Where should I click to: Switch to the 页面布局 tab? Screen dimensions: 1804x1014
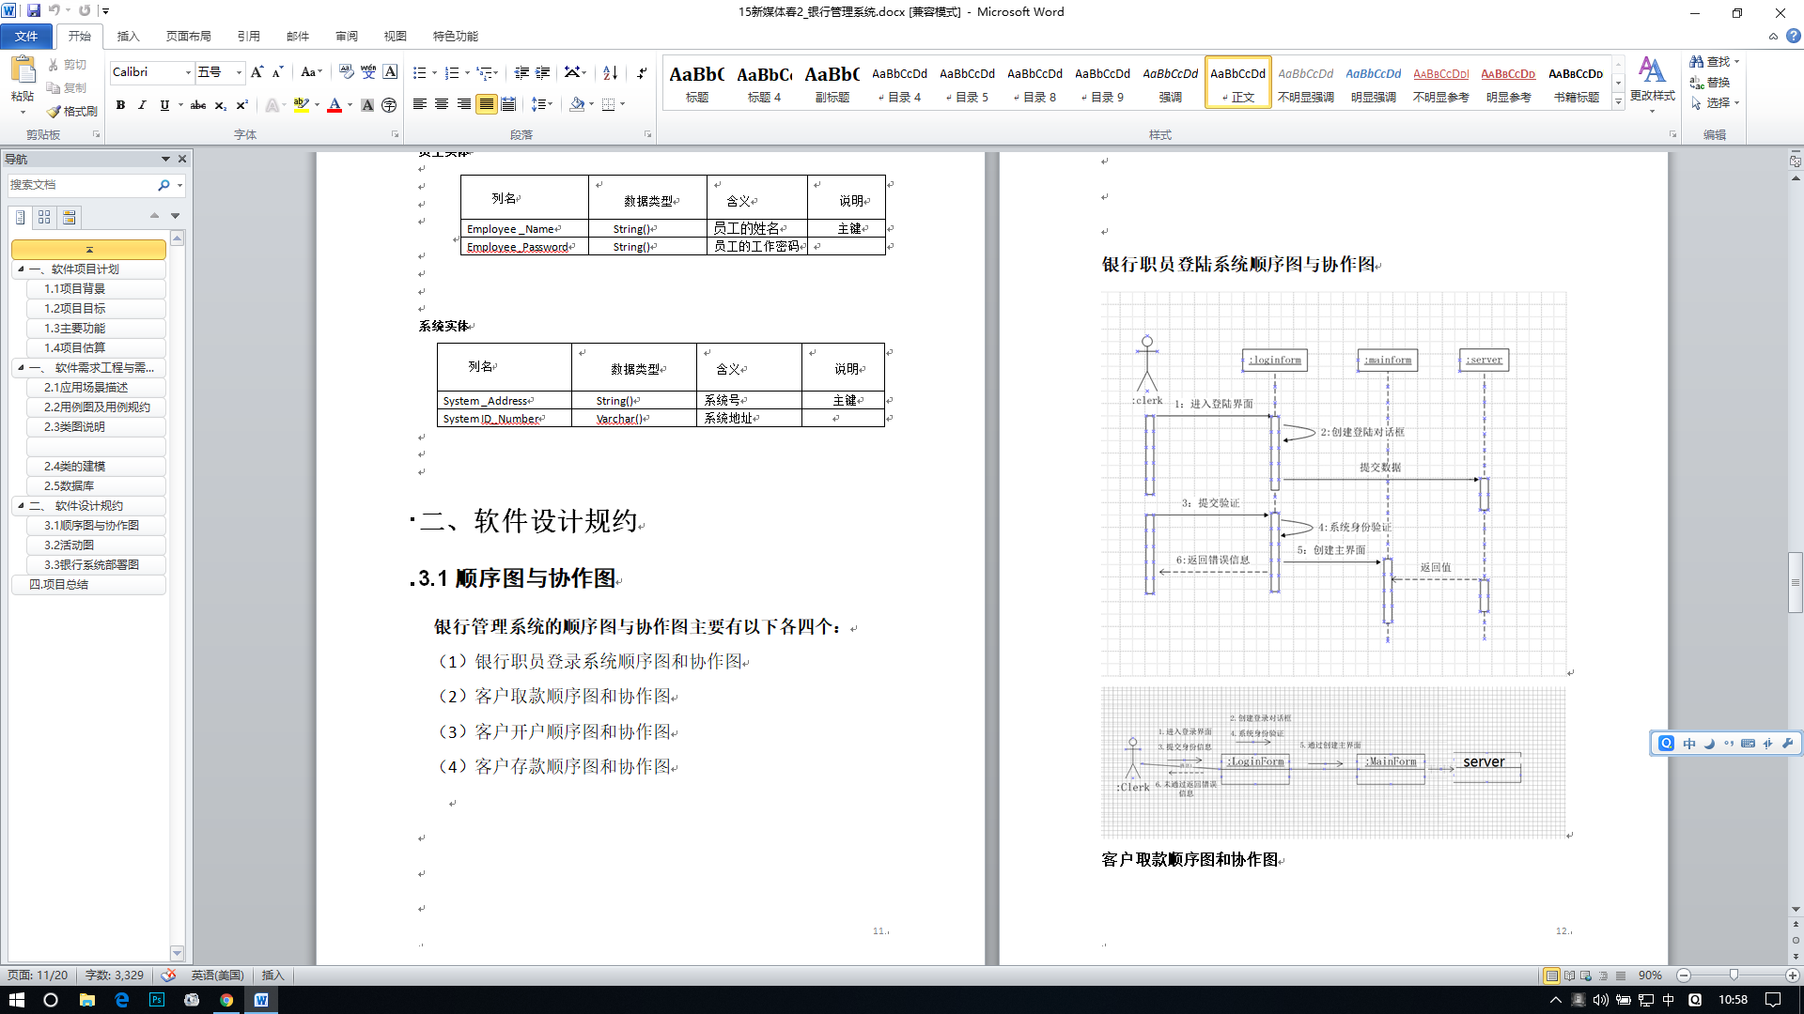click(x=188, y=36)
